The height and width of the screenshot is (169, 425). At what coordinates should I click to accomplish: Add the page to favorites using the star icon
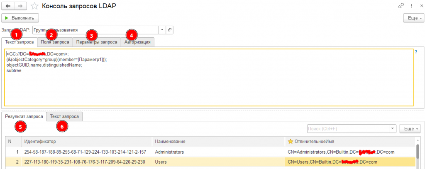coord(34,6)
